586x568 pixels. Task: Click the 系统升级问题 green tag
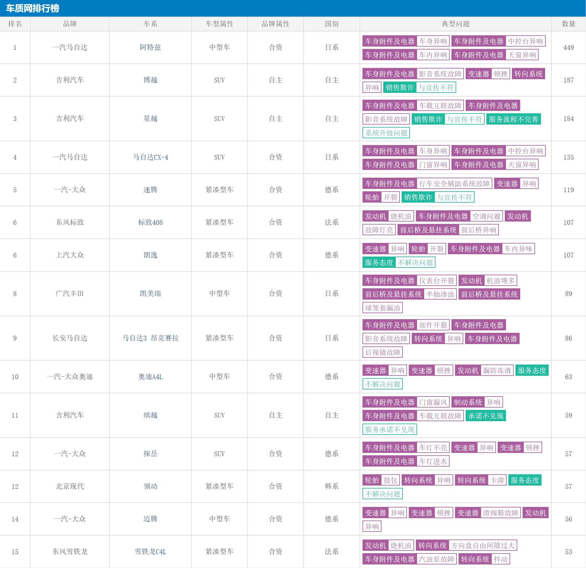386,133
